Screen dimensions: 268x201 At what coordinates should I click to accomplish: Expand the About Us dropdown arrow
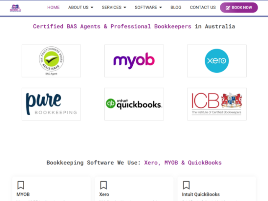(92, 8)
